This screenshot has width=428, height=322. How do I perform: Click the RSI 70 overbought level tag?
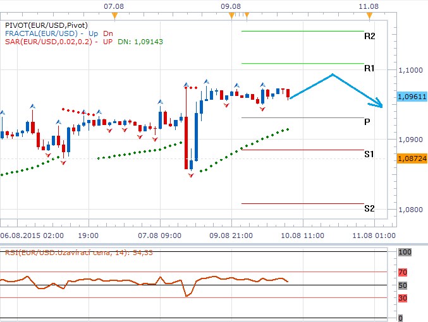[x=403, y=272]
